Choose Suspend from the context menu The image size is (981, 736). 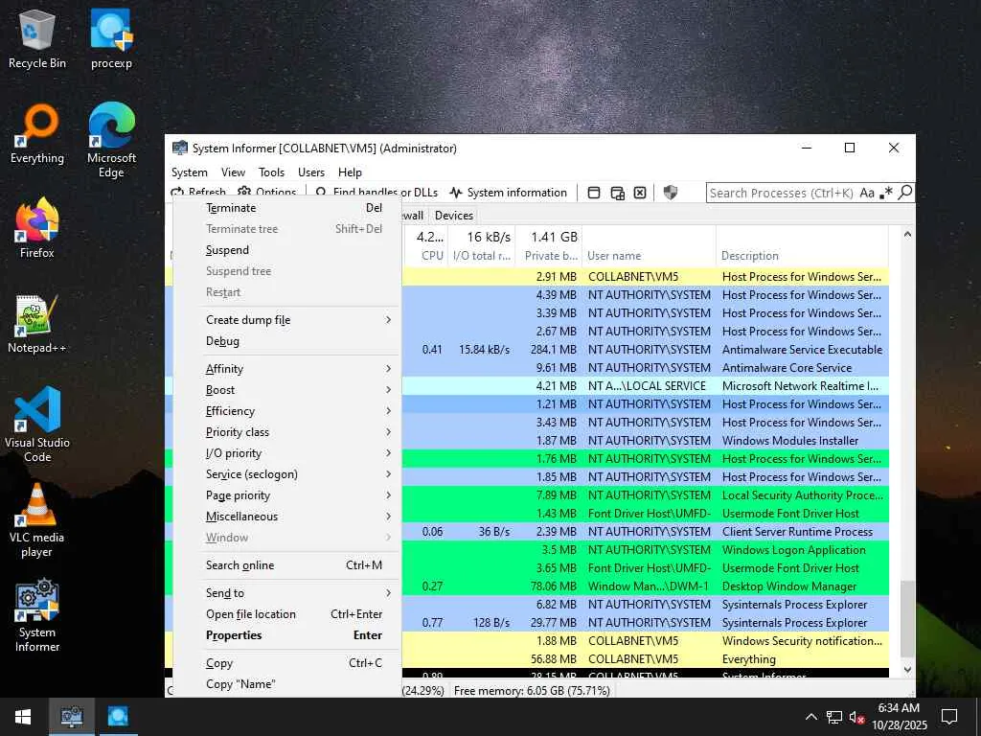[287, 250]
